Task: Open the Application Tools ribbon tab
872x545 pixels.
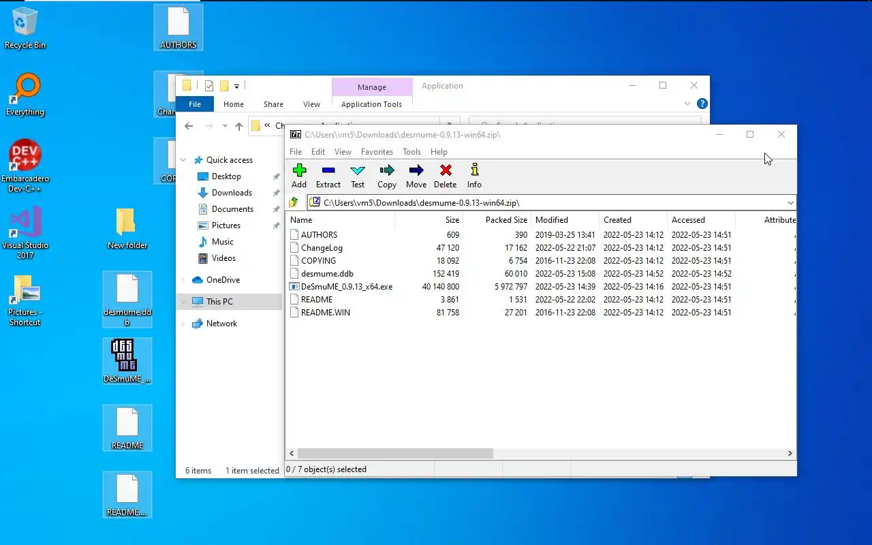Action: 371,104
